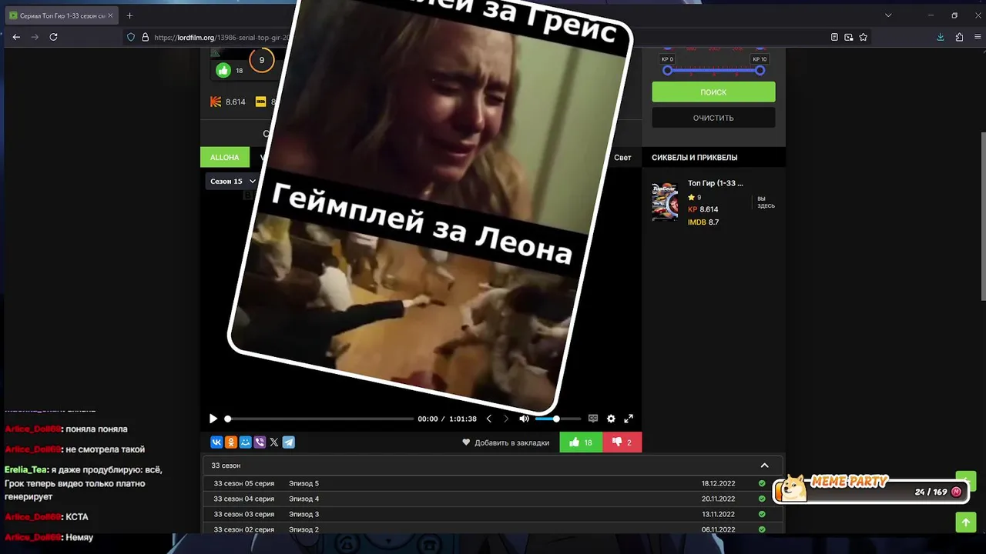Click the next episode arrow in player
The image size is (986, 554).
(506, 419)
